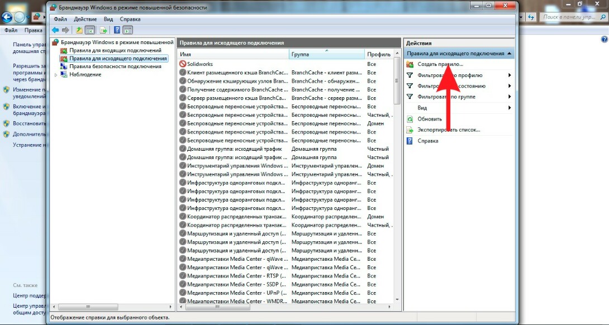Image resolution: width=609 pixels, height=325 pixels.
Task: Click the funnel icon for filter by group
Action: coord(410,97)
